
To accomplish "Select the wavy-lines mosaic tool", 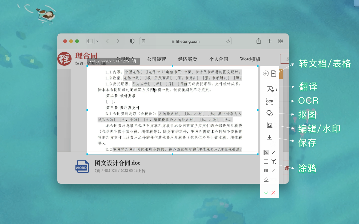I will click(266, 171).
